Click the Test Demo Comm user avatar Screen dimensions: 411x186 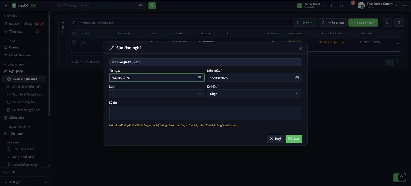point(361,5)
